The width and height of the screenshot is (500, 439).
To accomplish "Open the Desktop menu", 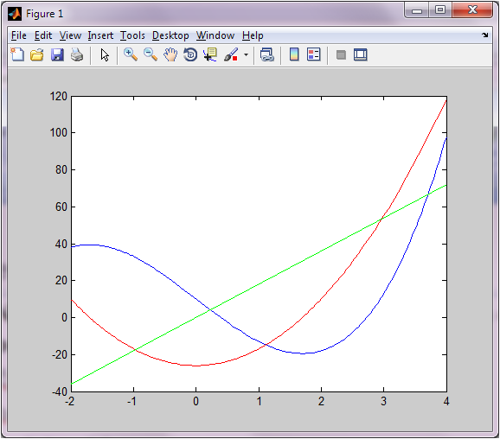I will pos(170,35).
